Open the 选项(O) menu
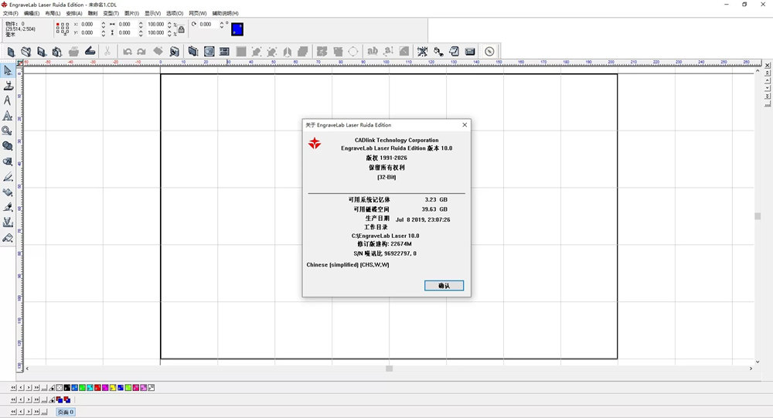Viewport: 773px width, 418px height. (175, 13)
